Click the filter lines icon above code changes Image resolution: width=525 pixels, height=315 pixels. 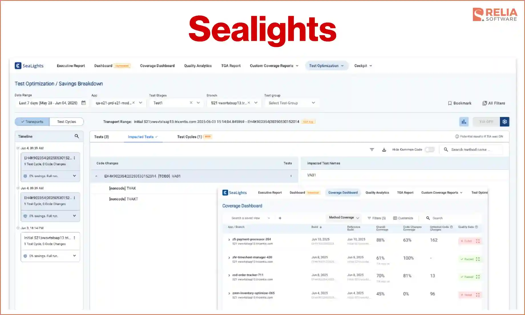coord(372,150)
